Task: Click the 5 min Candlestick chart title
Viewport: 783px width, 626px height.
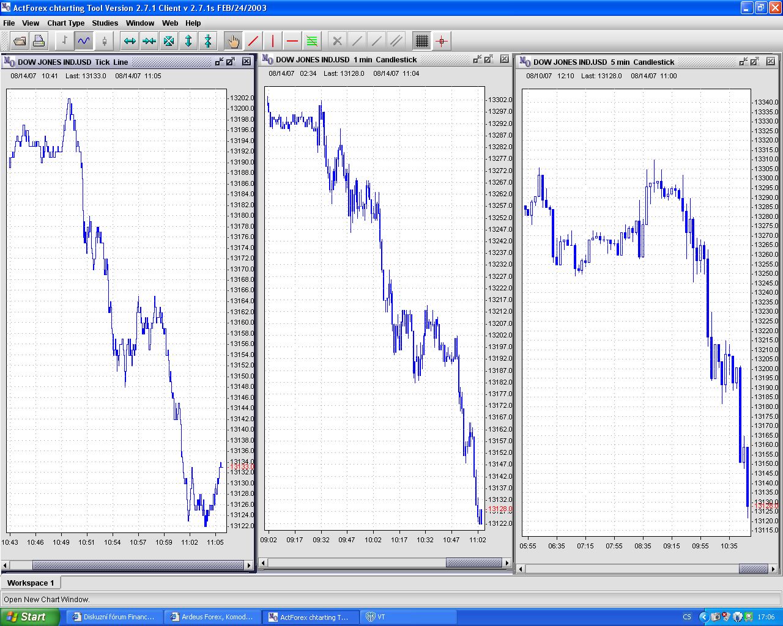Action: (604, 62)
